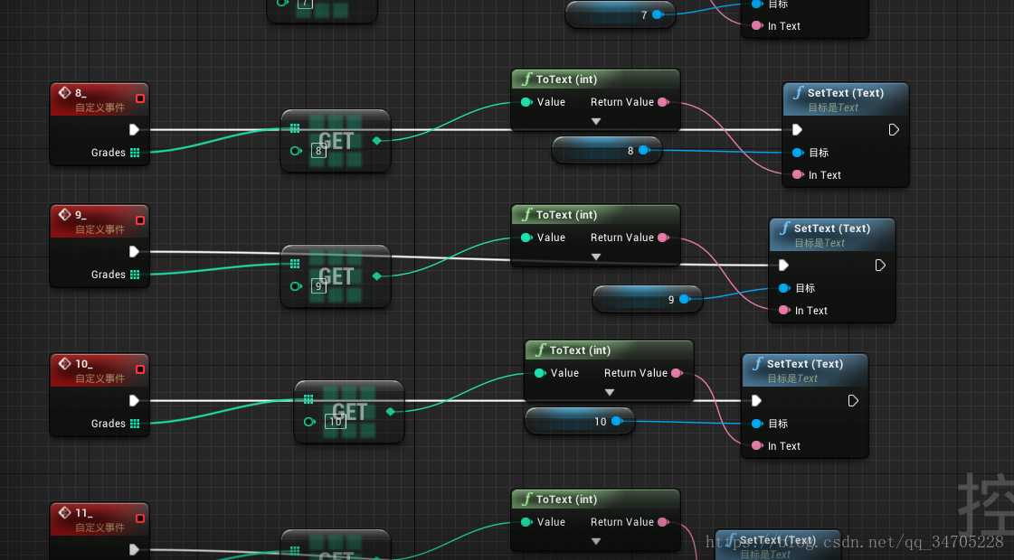Image resolution: width=1014 pixels, height=560 pixels.
Task: Click the index pin of the GET node with index 8
Action: (x=296, y=151)
